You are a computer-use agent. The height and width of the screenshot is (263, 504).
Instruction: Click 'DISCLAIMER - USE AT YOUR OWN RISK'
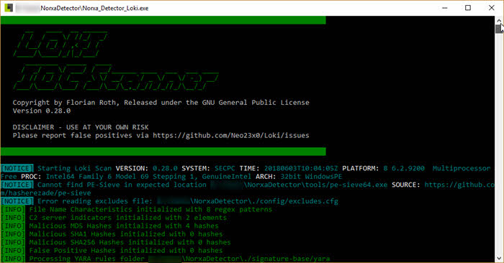tap(81, 127)
